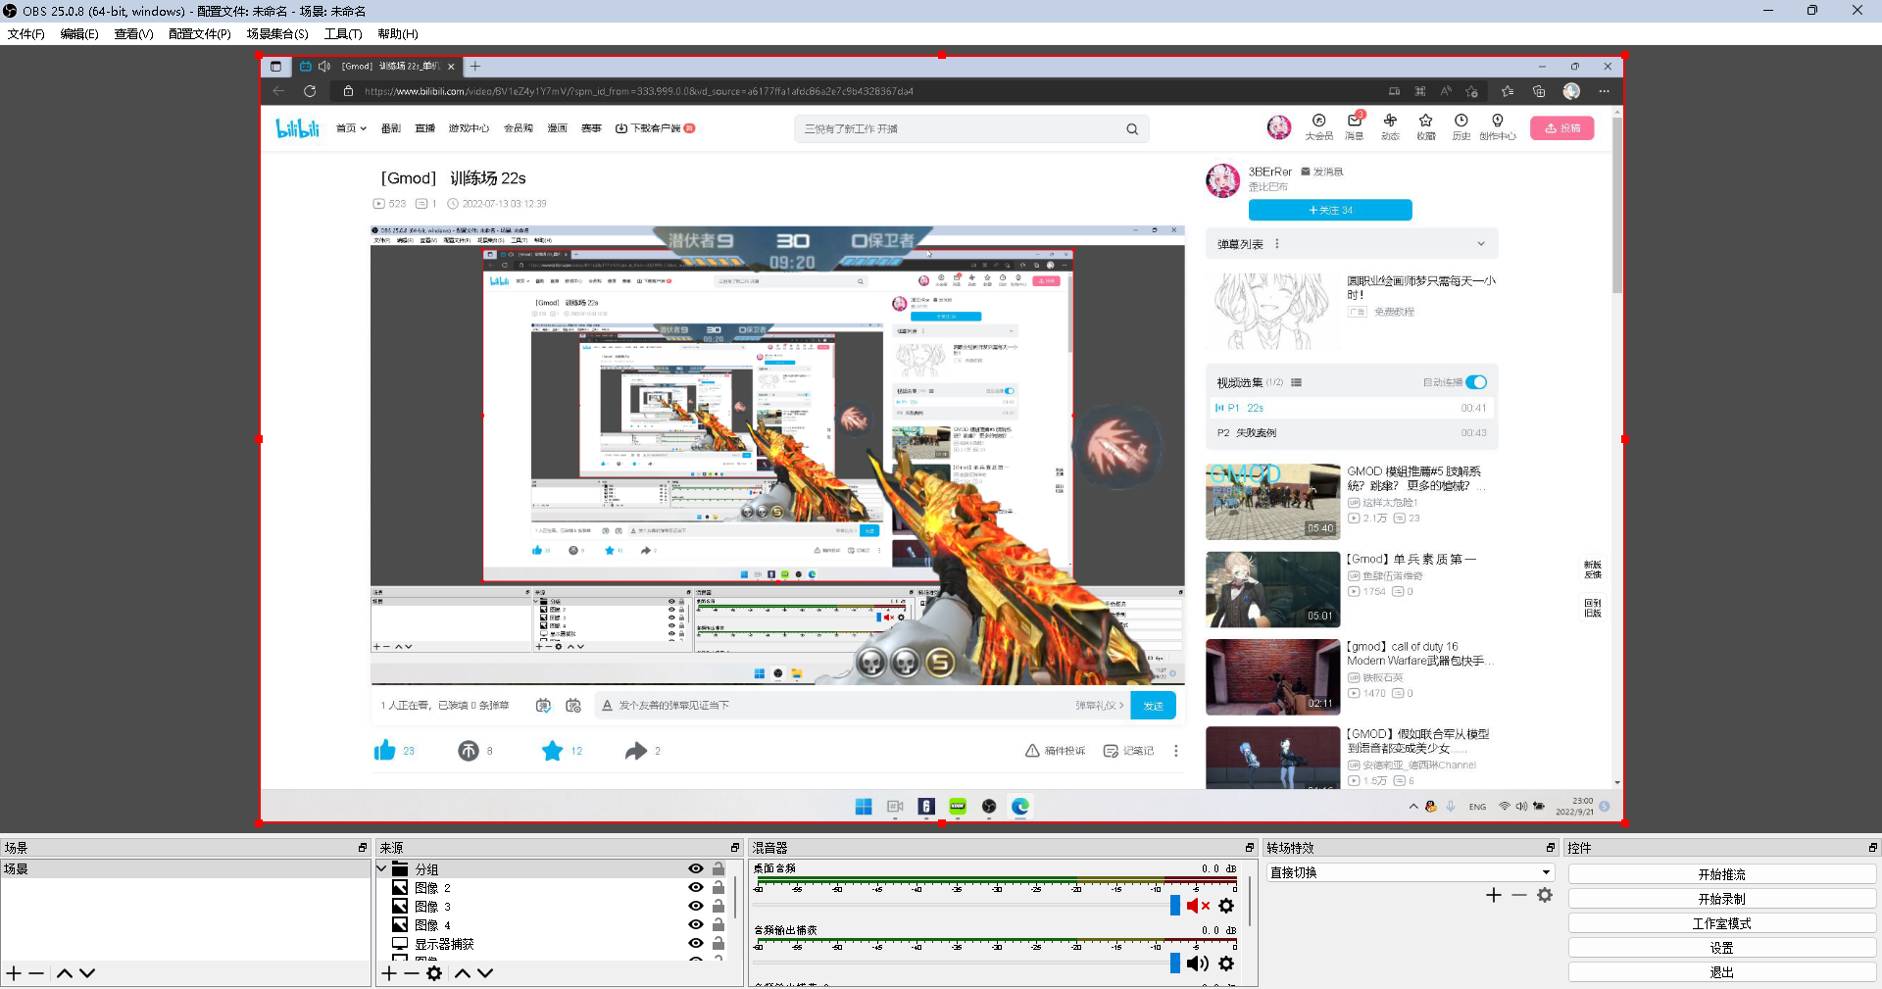Screen dimensions: 1882x989
Task: Collapse the 分组 group expander
Action: click(382, 869)
